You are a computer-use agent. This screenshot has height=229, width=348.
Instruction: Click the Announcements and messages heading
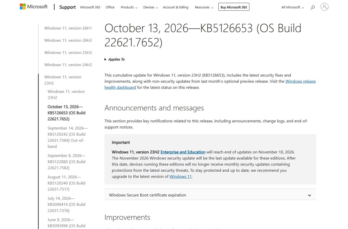154,108
